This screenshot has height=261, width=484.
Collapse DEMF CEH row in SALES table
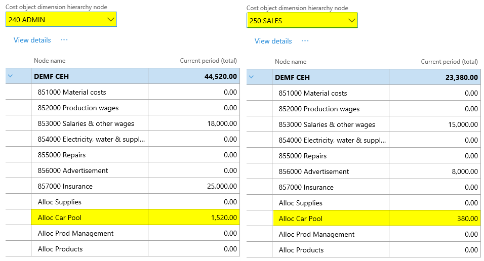tap(251, 77)
